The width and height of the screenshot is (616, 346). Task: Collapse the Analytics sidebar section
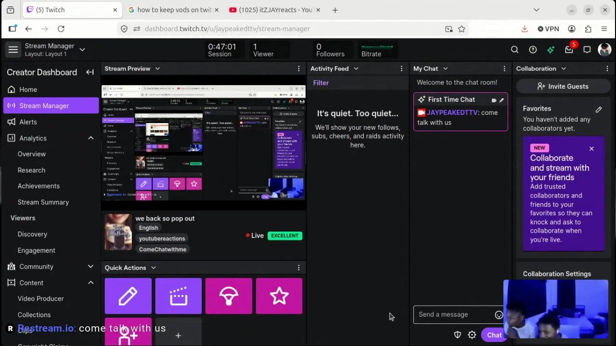90,138
